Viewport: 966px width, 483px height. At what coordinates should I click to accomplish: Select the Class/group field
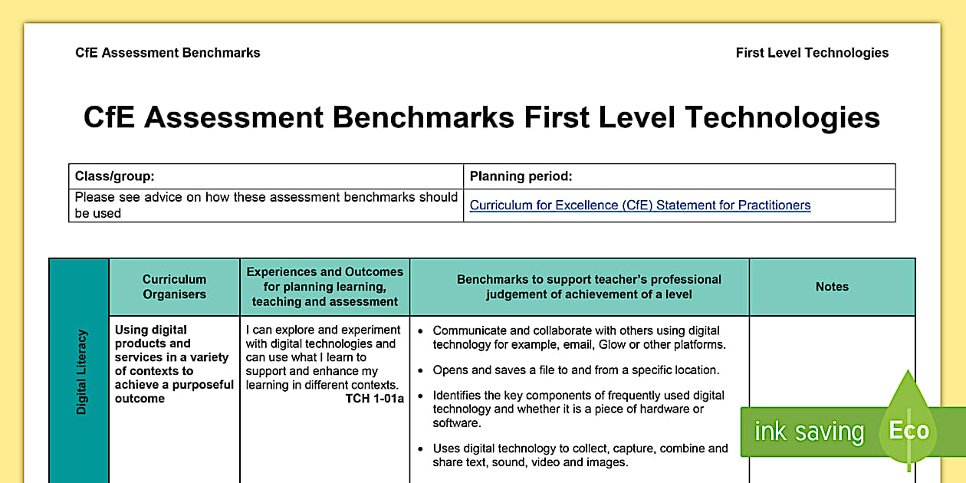(265, 176)
